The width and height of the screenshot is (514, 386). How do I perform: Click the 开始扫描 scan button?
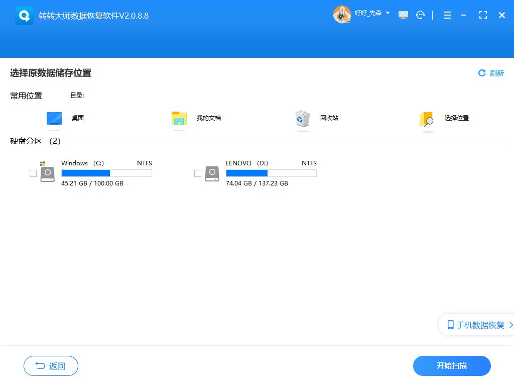click(451, 366)
